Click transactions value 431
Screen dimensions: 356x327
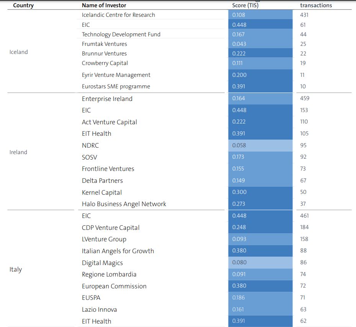coord(304,15)
